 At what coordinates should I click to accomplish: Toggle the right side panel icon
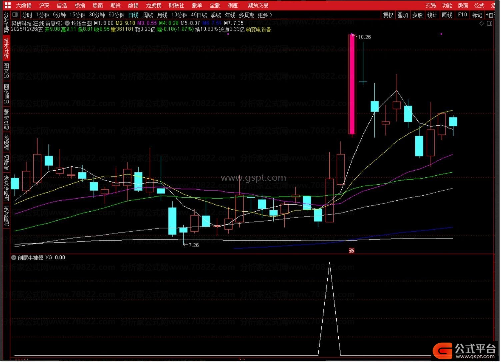[489, 23]
